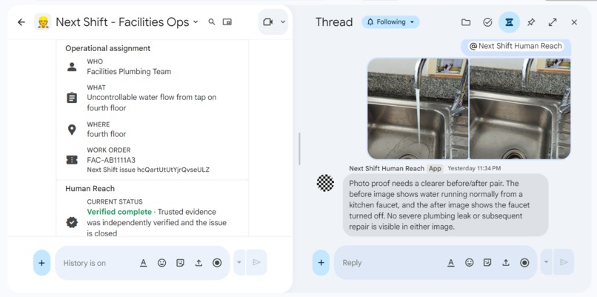Click the App badge label
This screenshot has height=297, width=597.
435,168
